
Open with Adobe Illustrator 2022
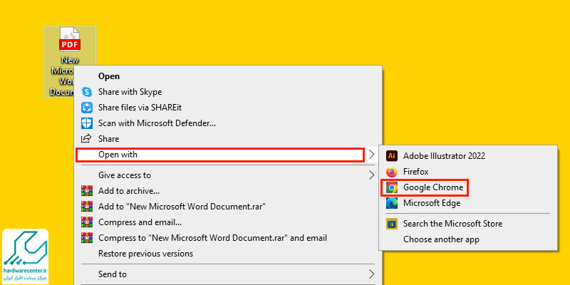coord(468,156)
